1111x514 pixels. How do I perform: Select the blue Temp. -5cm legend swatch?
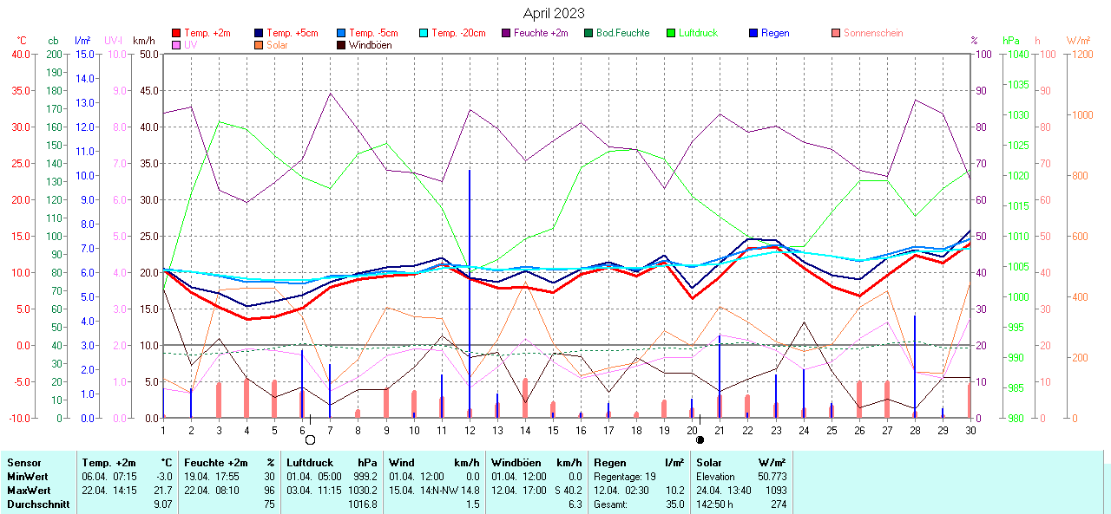(342, 33)
